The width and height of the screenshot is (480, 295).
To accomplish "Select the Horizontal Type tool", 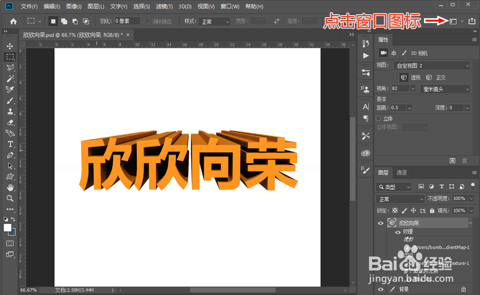I will (10, 144).
